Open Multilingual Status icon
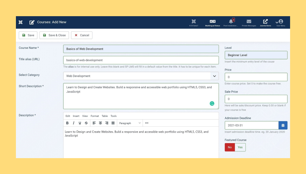The image size is (306, 174). [x=212, y=22]
